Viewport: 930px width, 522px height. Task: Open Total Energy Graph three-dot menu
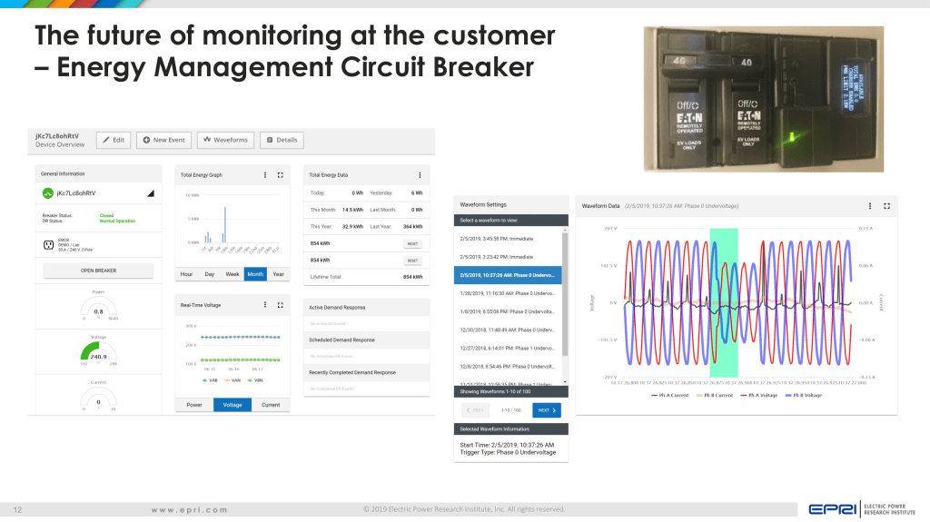click(265, 174)
